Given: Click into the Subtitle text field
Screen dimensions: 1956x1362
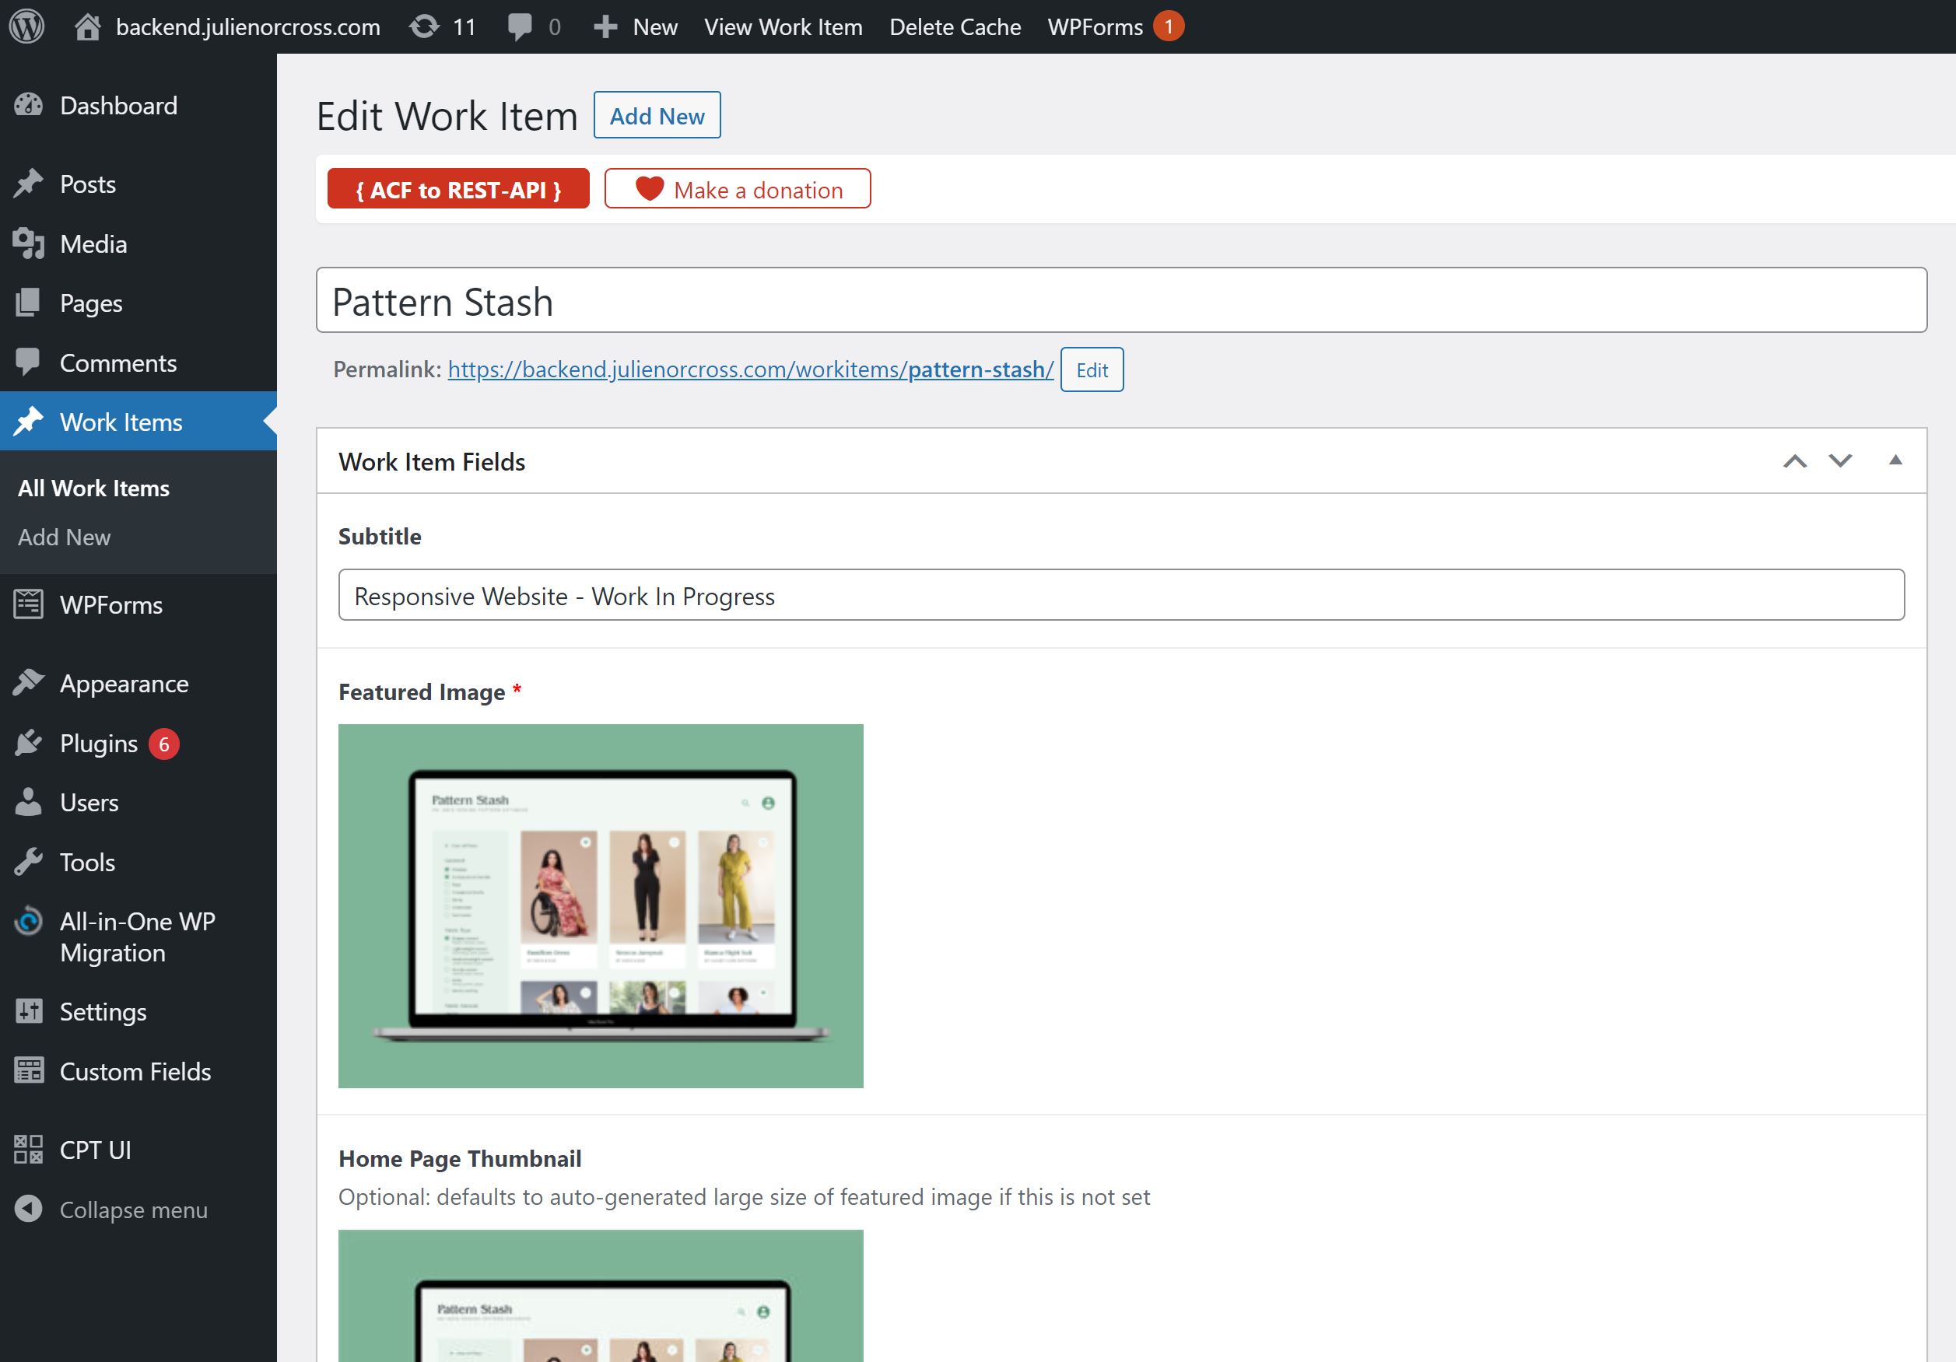Looking at the screenshot, I should (x=1120, y=594).
